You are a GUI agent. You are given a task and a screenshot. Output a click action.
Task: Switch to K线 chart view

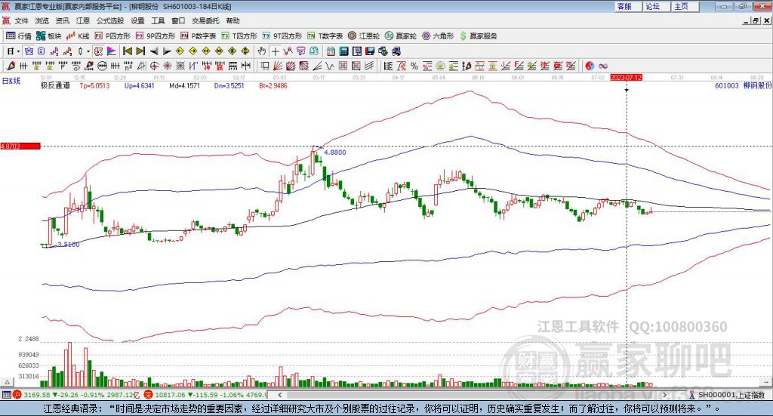78,36
